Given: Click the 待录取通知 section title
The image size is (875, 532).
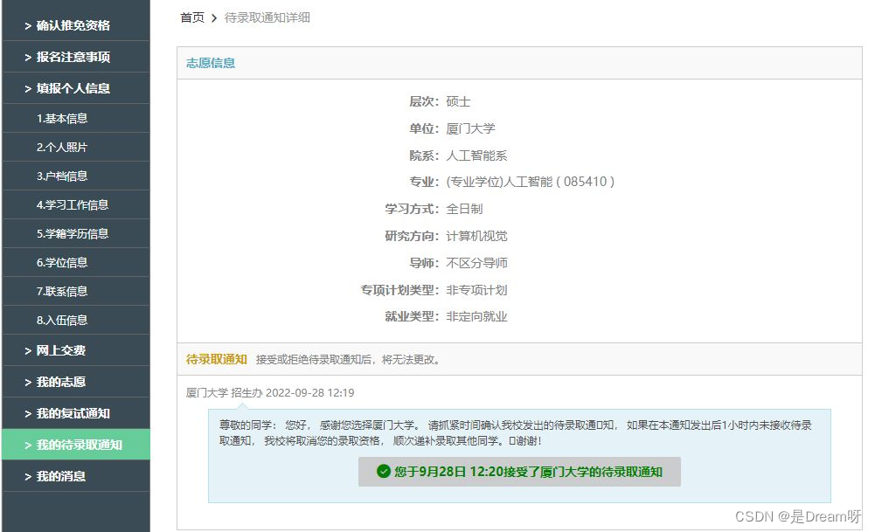Looking at the screenshot, I should 213,360.
